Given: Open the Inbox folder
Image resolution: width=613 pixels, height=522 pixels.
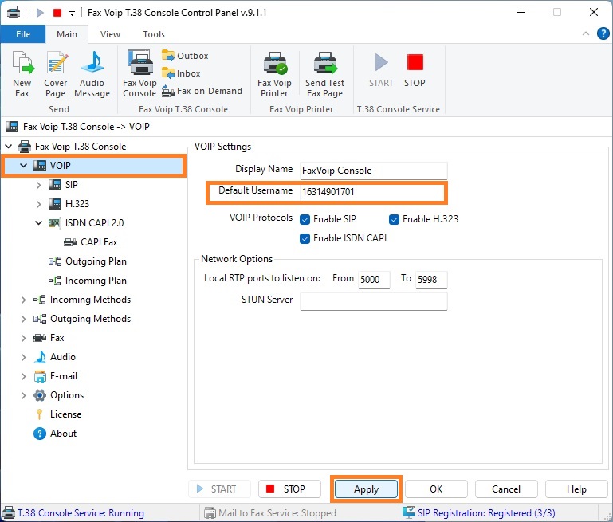Looking at the screenshot, I should coord(181,73).
